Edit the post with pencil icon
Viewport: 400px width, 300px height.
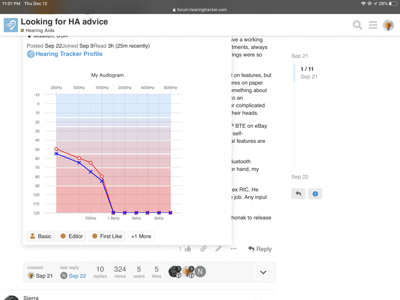pos(218,249)
